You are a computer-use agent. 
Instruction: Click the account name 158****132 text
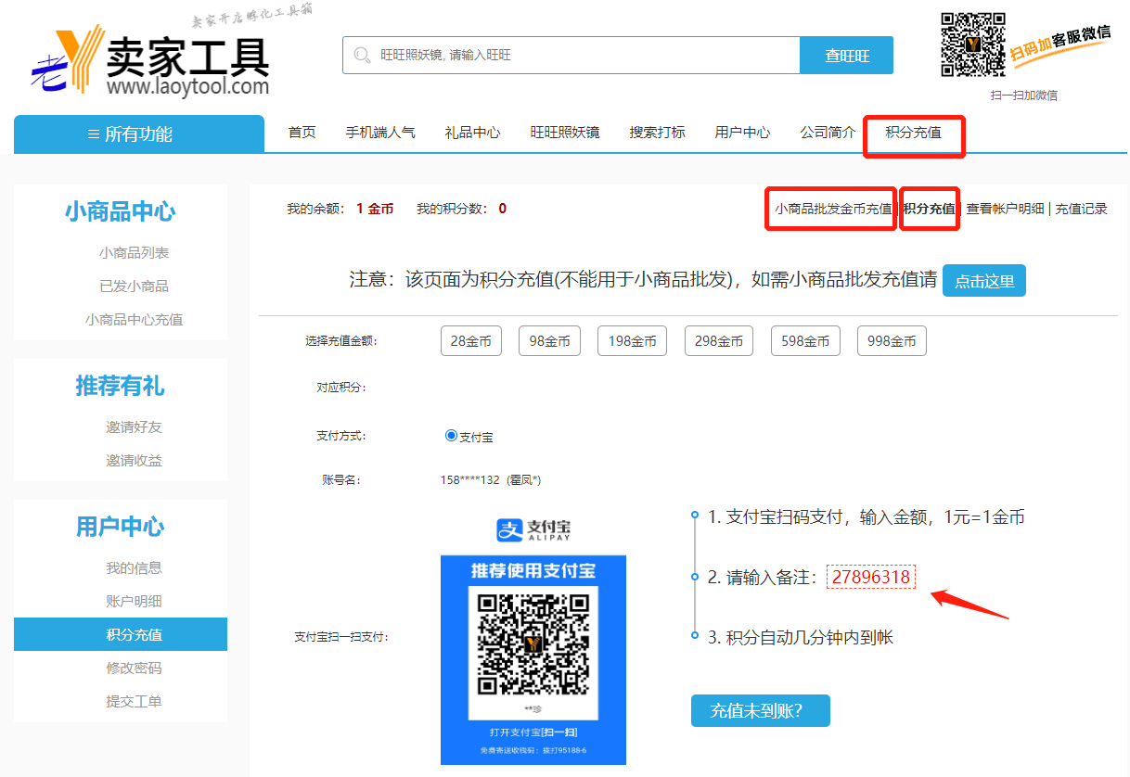491,480
